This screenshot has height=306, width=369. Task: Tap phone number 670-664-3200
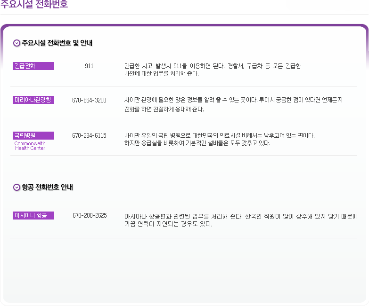coord(89,100)
